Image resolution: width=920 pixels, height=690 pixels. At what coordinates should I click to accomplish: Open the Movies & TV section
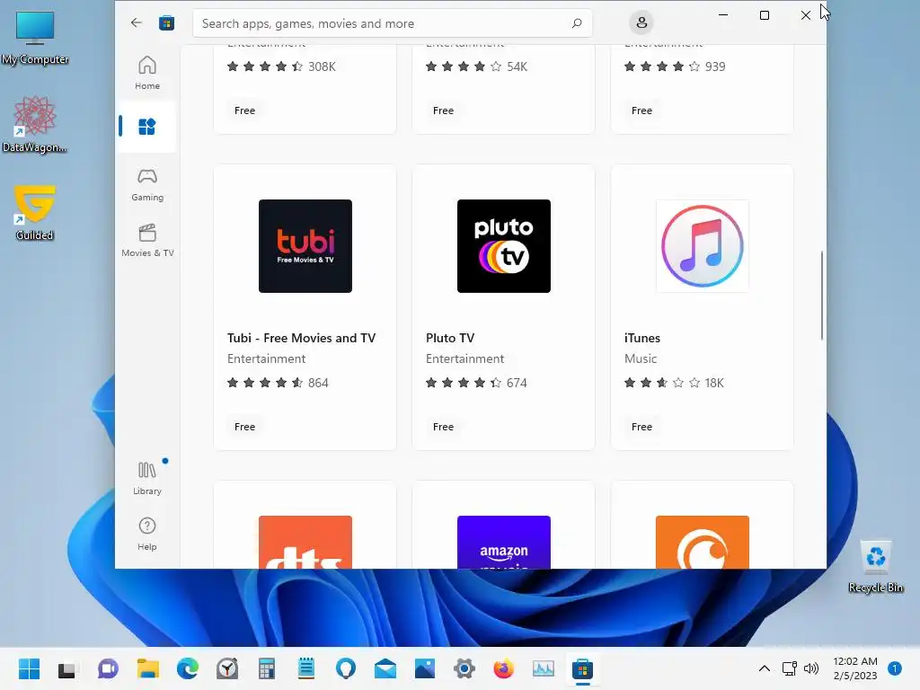coord(146,241)
